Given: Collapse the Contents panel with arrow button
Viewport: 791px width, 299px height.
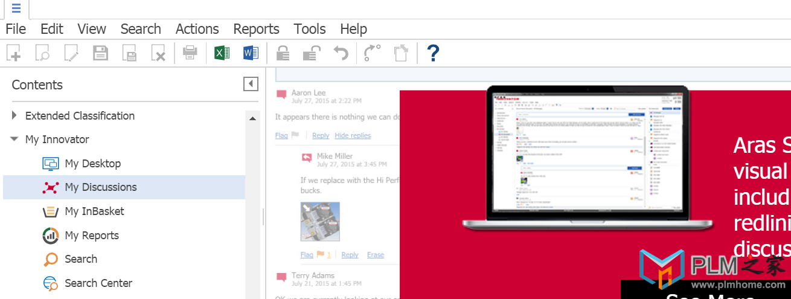Looking at the screenshot, I should coord(251,84).
